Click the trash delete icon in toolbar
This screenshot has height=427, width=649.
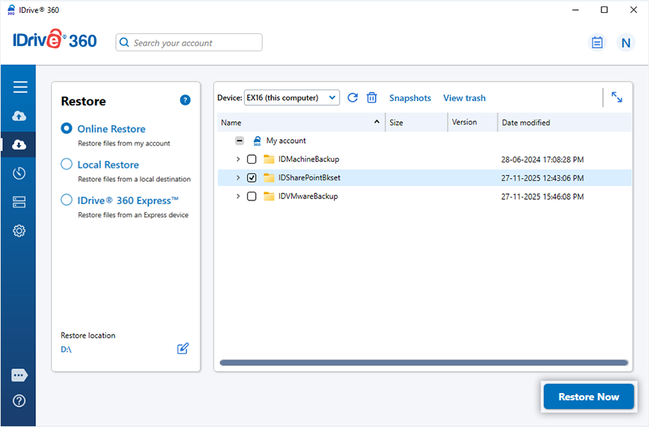(x=372, y=97)
